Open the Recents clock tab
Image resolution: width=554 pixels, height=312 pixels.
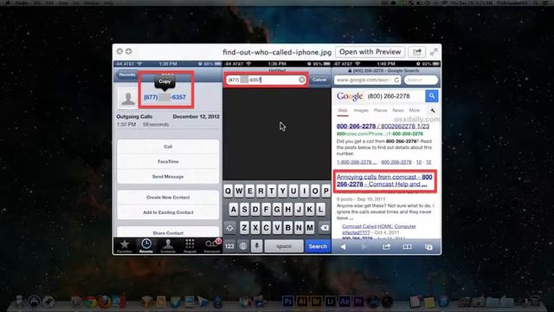pos(146,245)
